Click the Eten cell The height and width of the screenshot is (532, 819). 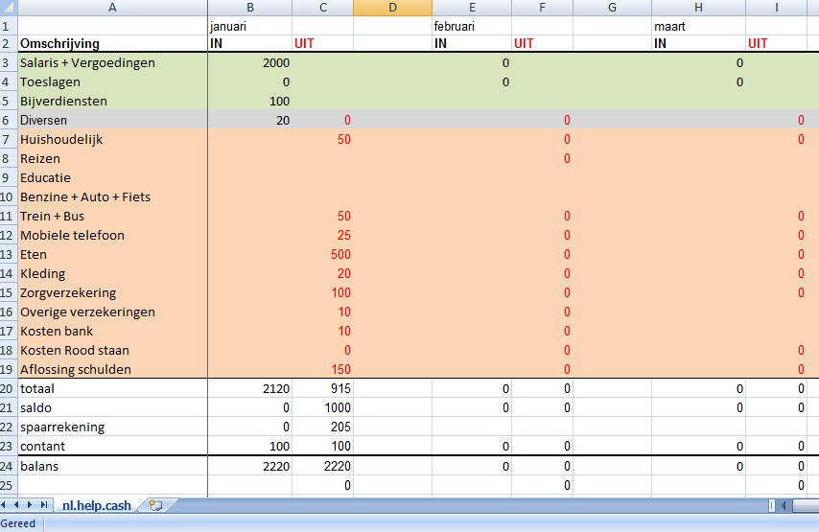point(112,254)
